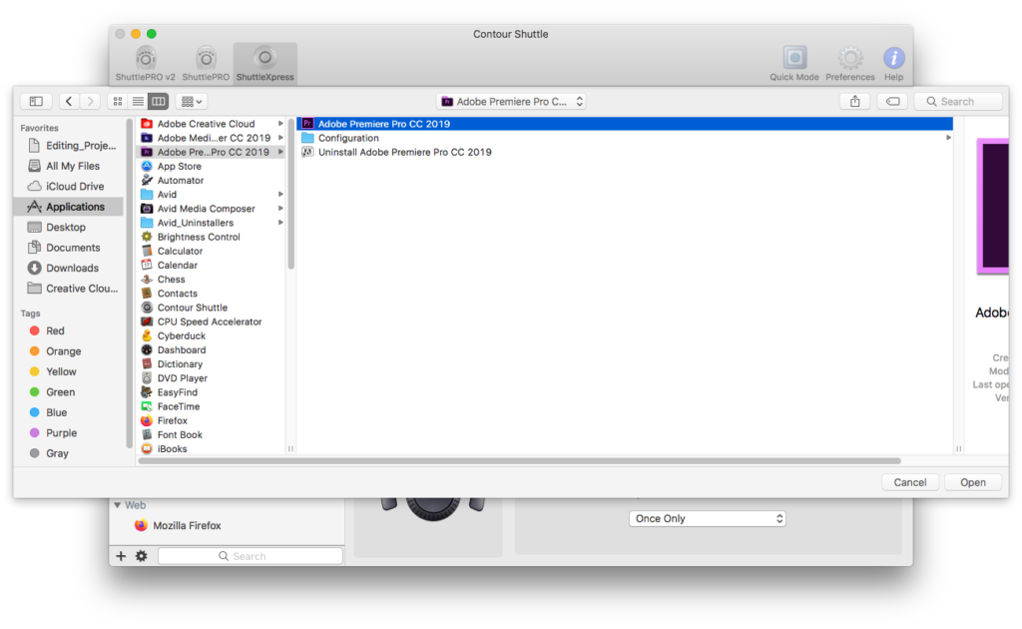Select Applications in Favorites sidebar
This screenshot has height=629, width=1022.
tap(69, 207)
